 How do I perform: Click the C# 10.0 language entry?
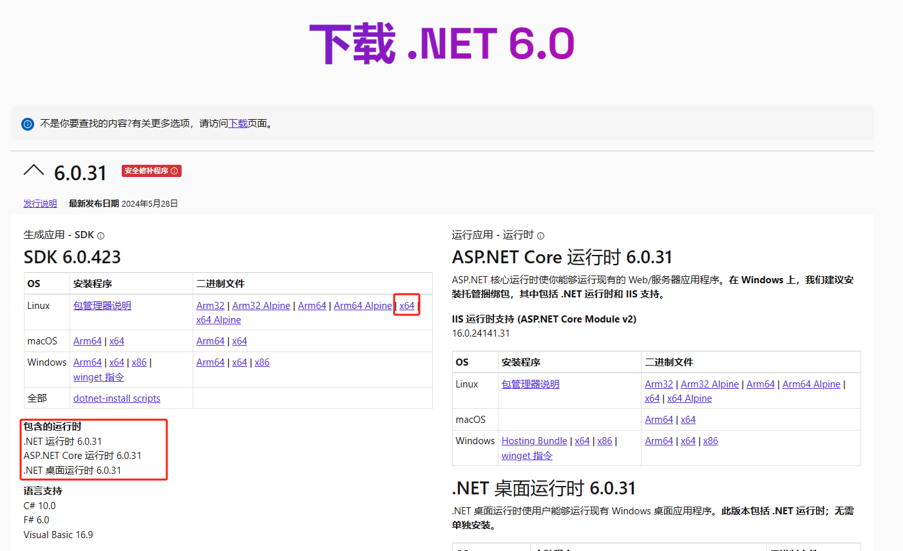click(x=39, y=506)
